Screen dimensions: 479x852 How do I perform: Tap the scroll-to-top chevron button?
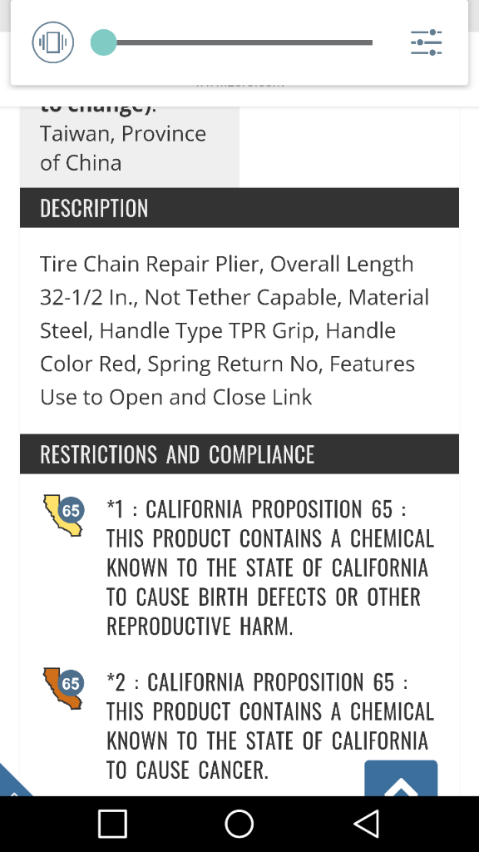click(401, 778)
